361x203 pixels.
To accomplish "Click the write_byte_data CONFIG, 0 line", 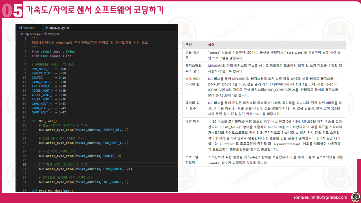I will (x=80, y=156).
